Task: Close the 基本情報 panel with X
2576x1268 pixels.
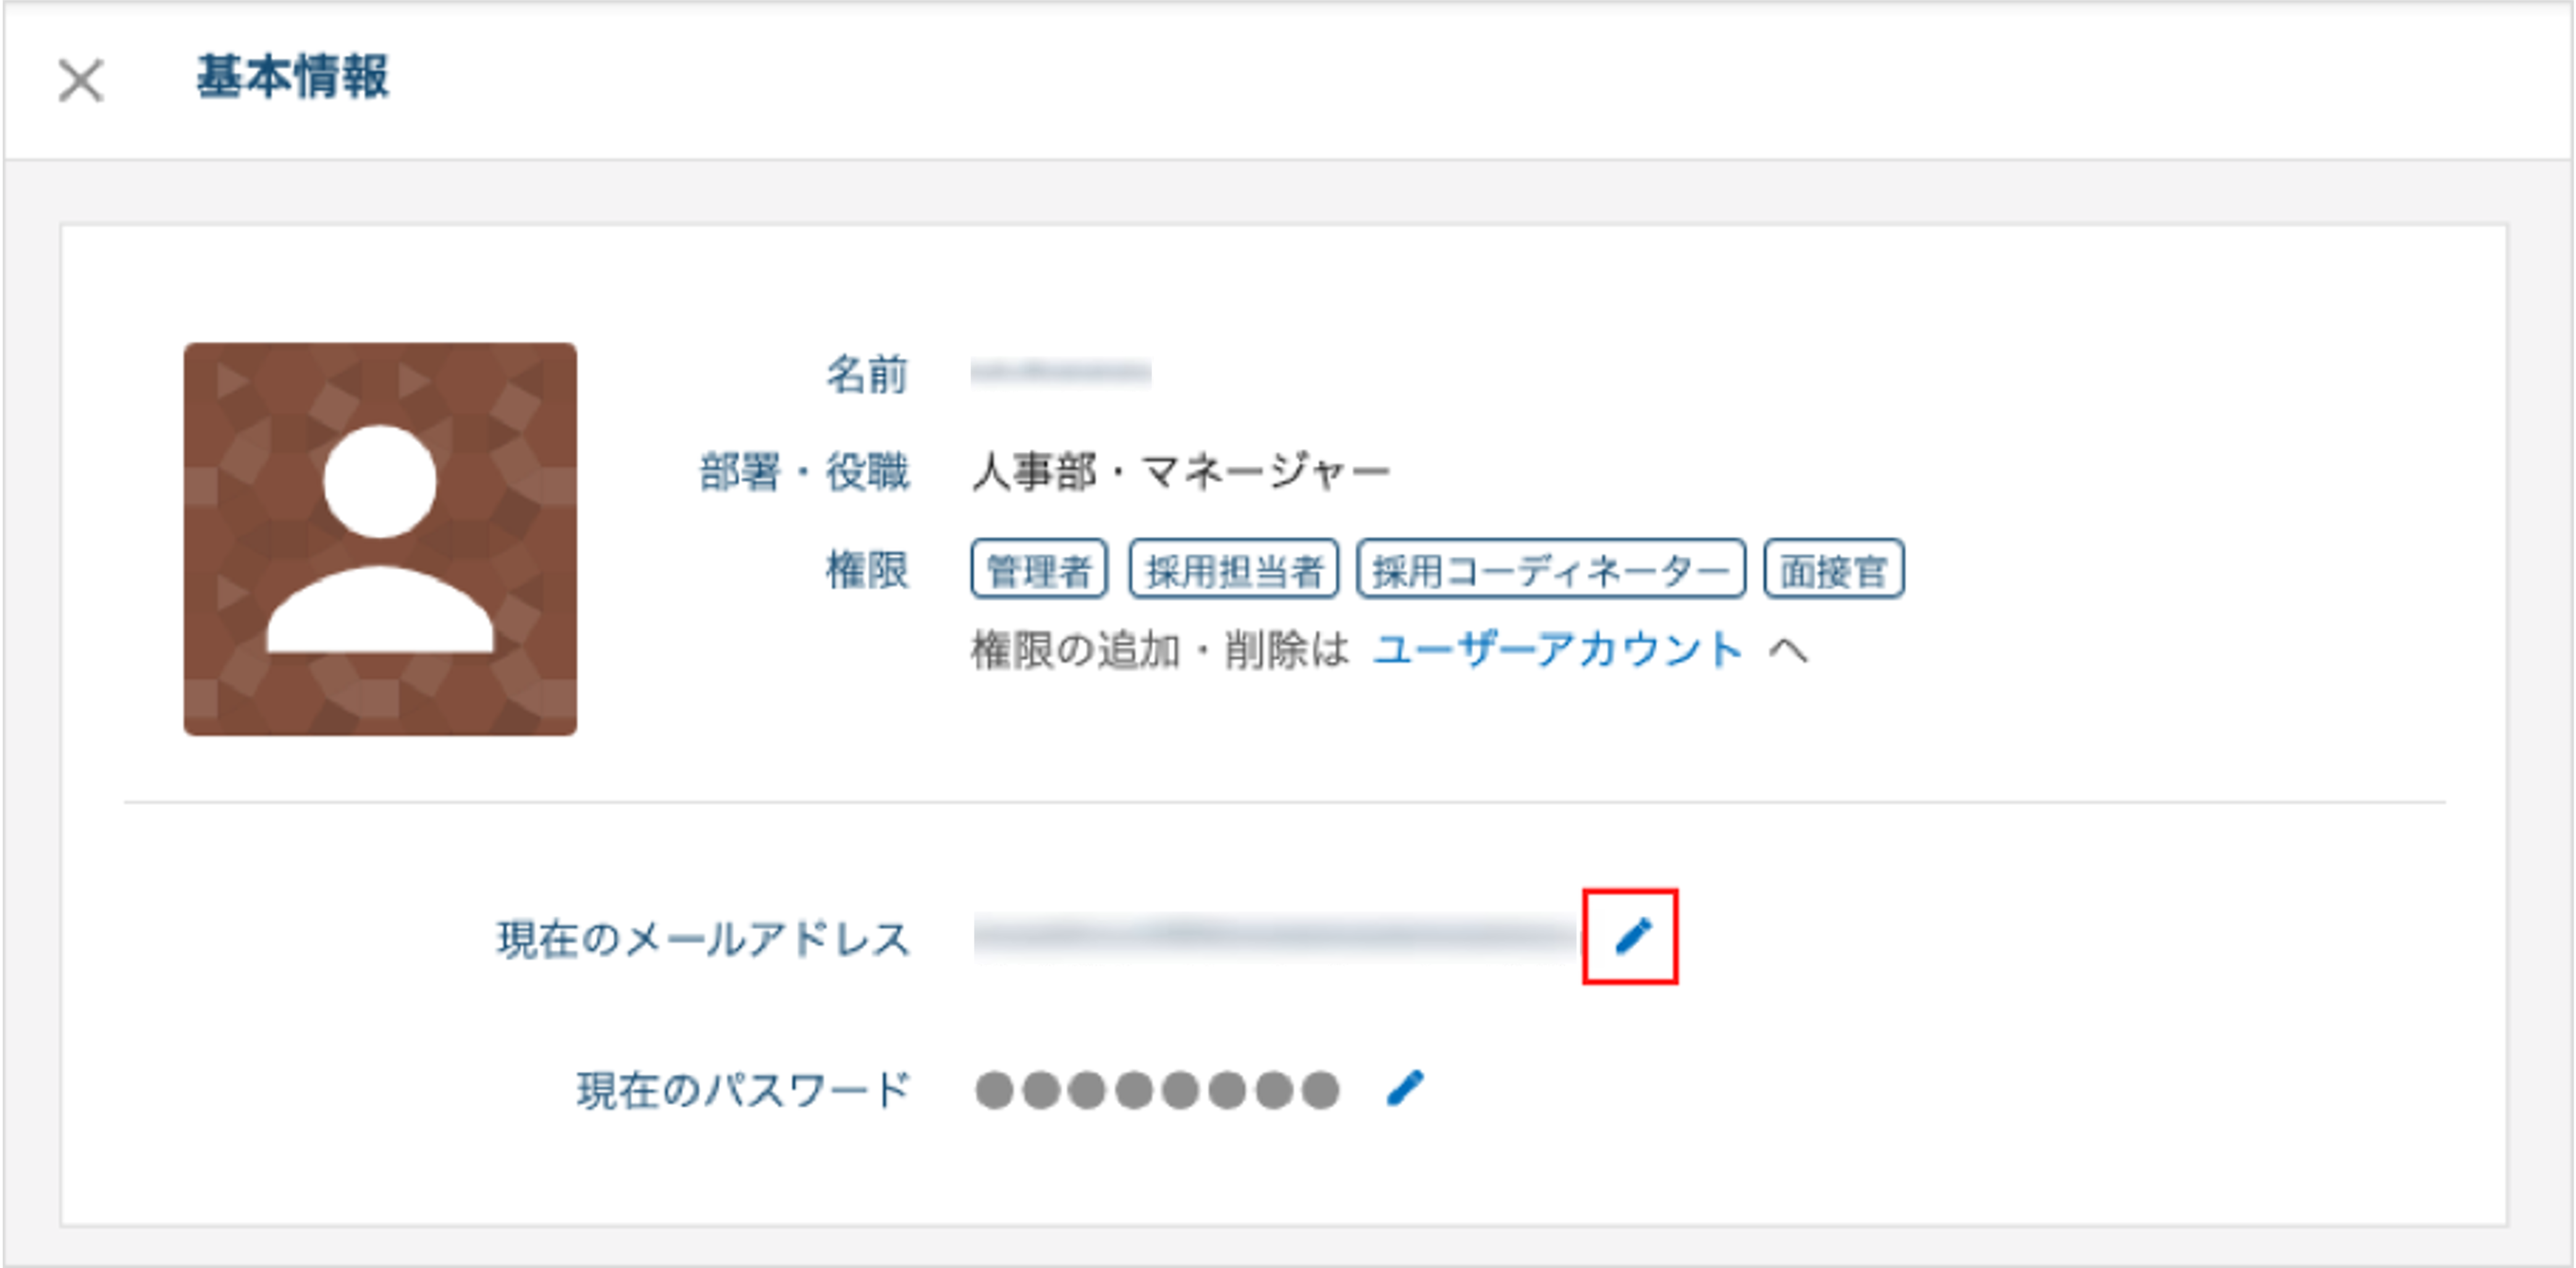Action: pos(81,80)
